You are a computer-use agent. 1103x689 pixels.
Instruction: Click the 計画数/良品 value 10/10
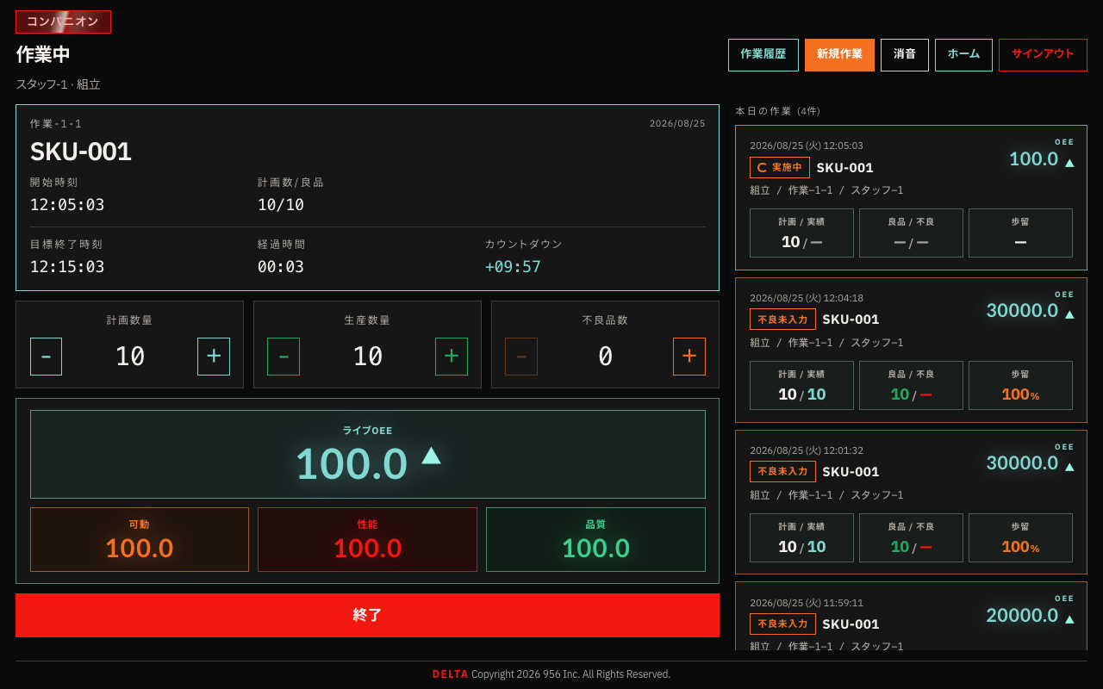coord(281,205)
